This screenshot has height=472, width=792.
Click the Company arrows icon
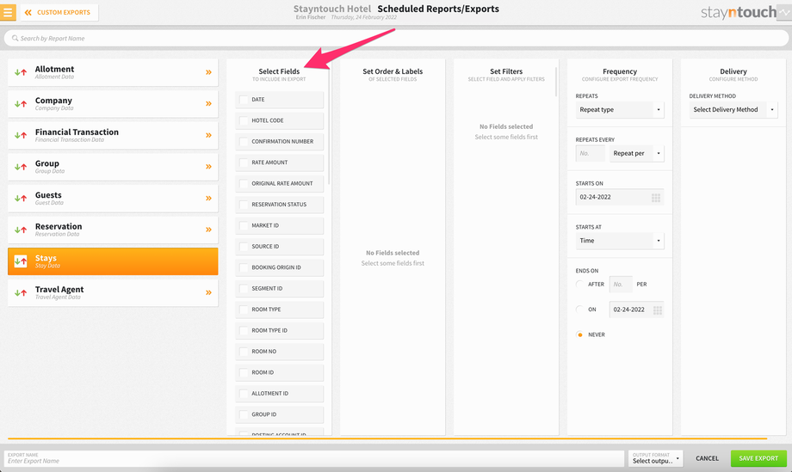(20, 104)
